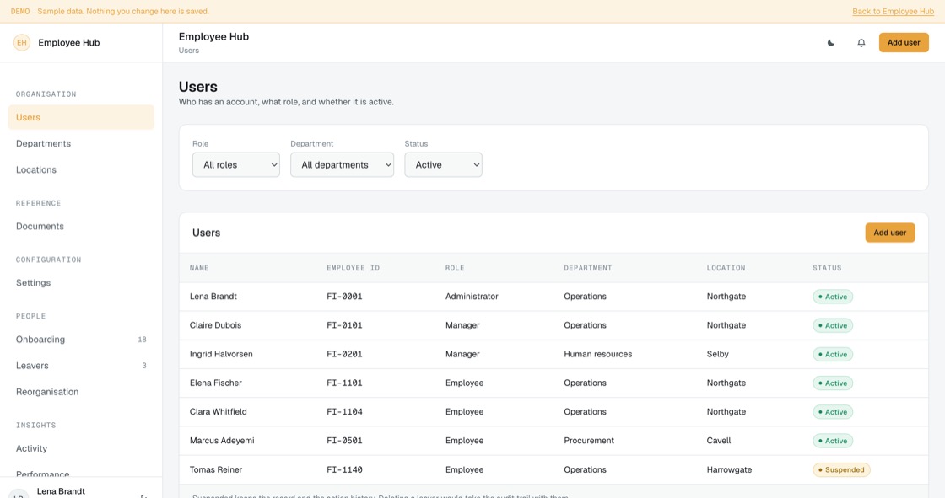Viewport: 945px width, 498px height.
Task: Select Elena Fischer row name
Action: [216, 383]
